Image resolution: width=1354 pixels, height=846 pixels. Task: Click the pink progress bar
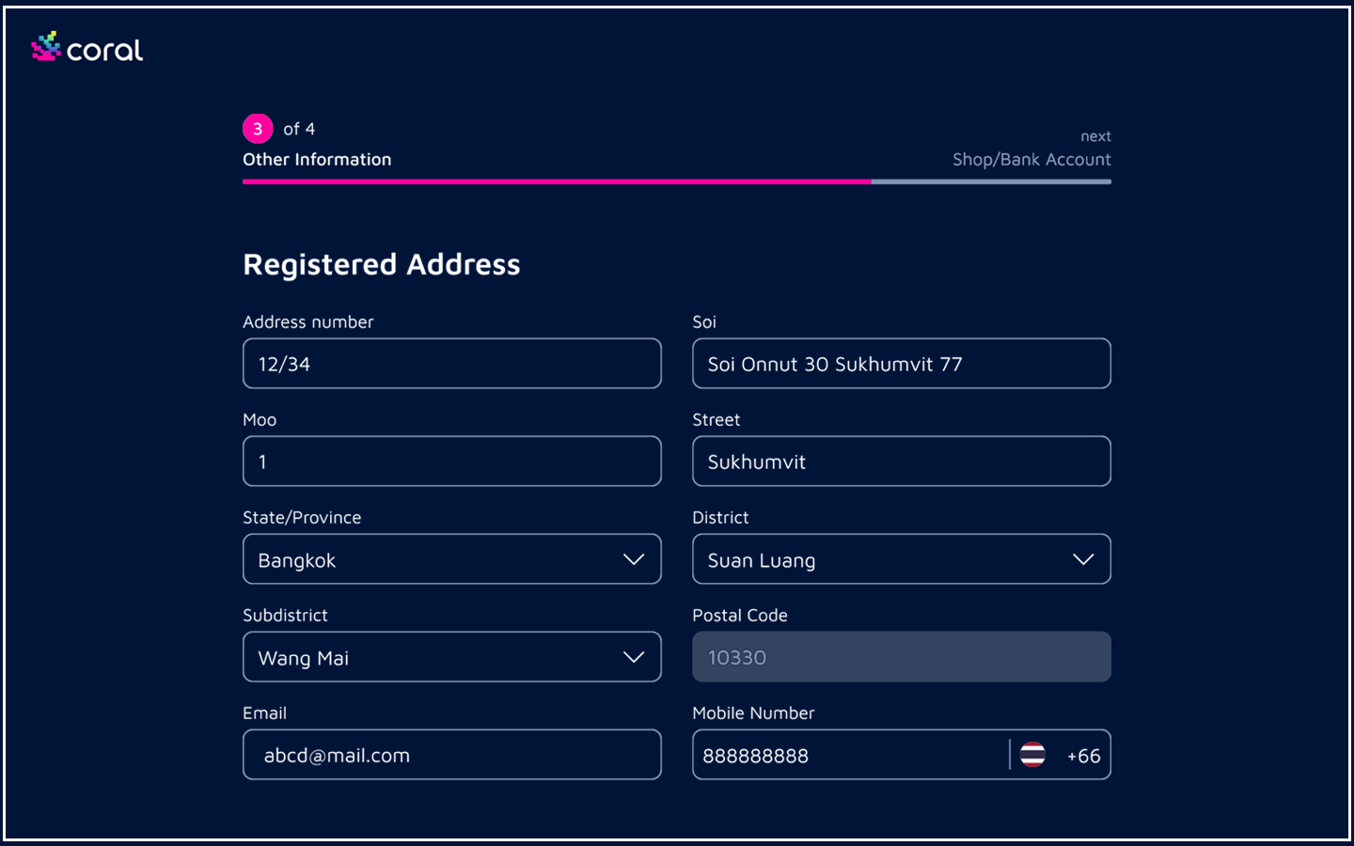[x=557, y=181]
